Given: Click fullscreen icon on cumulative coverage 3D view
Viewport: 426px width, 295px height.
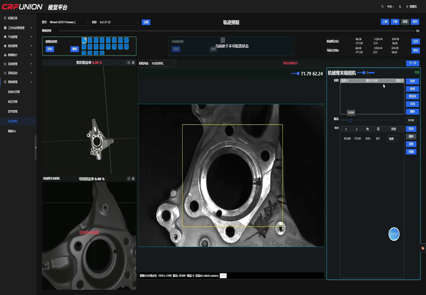Looking at the screenshot, I should coord(129,63).
